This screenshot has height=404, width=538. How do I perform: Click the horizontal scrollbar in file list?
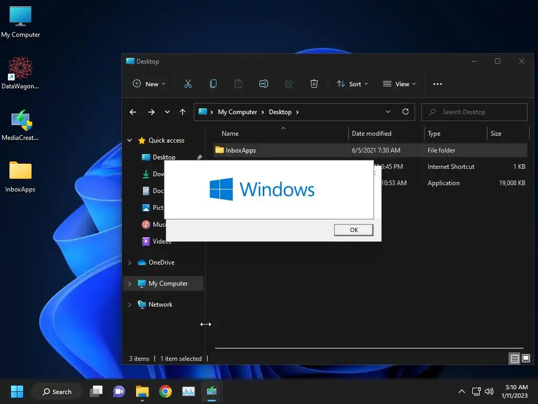pos(369,348)
